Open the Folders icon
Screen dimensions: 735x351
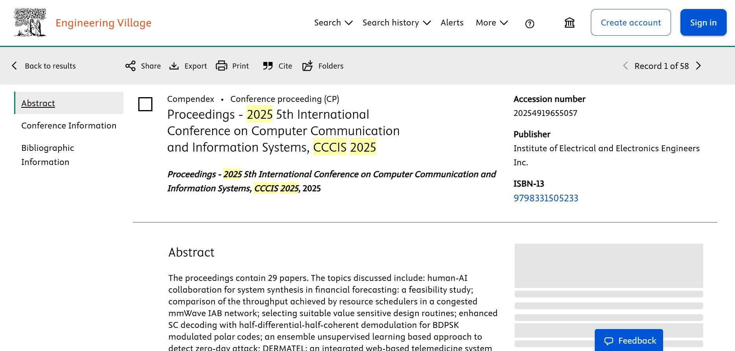coord(308,66)
